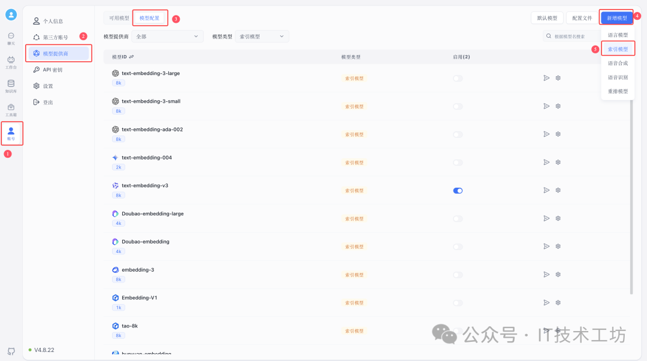Open gear settings for text-embedding-3-large
Image resolution: width=647 pixels, height=361 pixels.
pyautogui.click(x=557, y=78)
